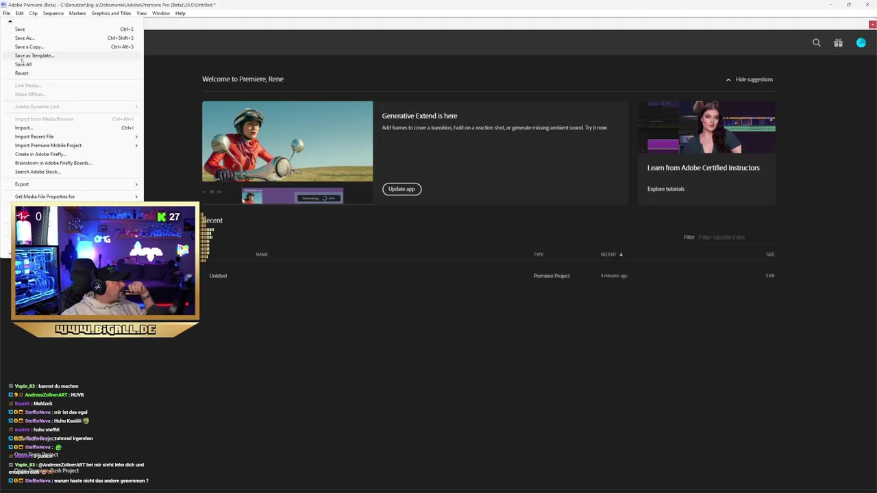Open the search magnifier icon

point(817,42)
